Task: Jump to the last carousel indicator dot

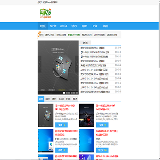Action: coord(77,93)
